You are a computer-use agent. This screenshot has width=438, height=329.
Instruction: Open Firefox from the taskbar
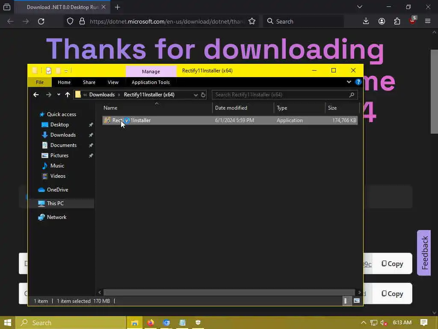pos(151,323)
